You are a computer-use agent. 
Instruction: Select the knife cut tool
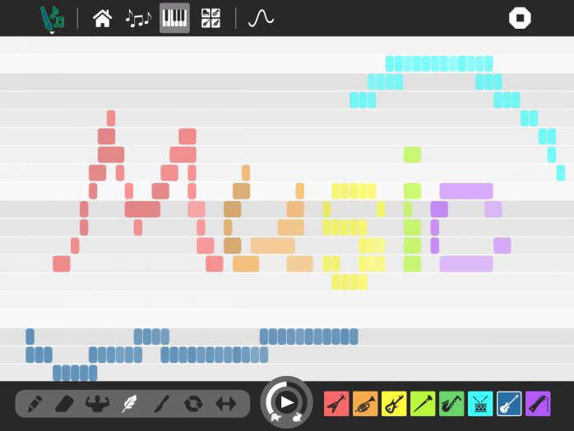click(x=161, y=404)
